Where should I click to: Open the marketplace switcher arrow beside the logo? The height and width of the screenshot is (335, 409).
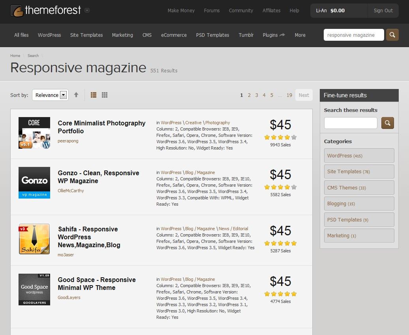pos(87,10)
